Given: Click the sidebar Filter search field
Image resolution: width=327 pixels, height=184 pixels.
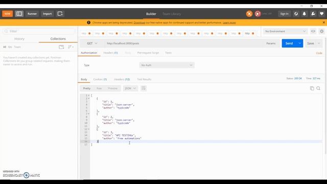Looking at the screenshot, I should click(x=39, y=31).
